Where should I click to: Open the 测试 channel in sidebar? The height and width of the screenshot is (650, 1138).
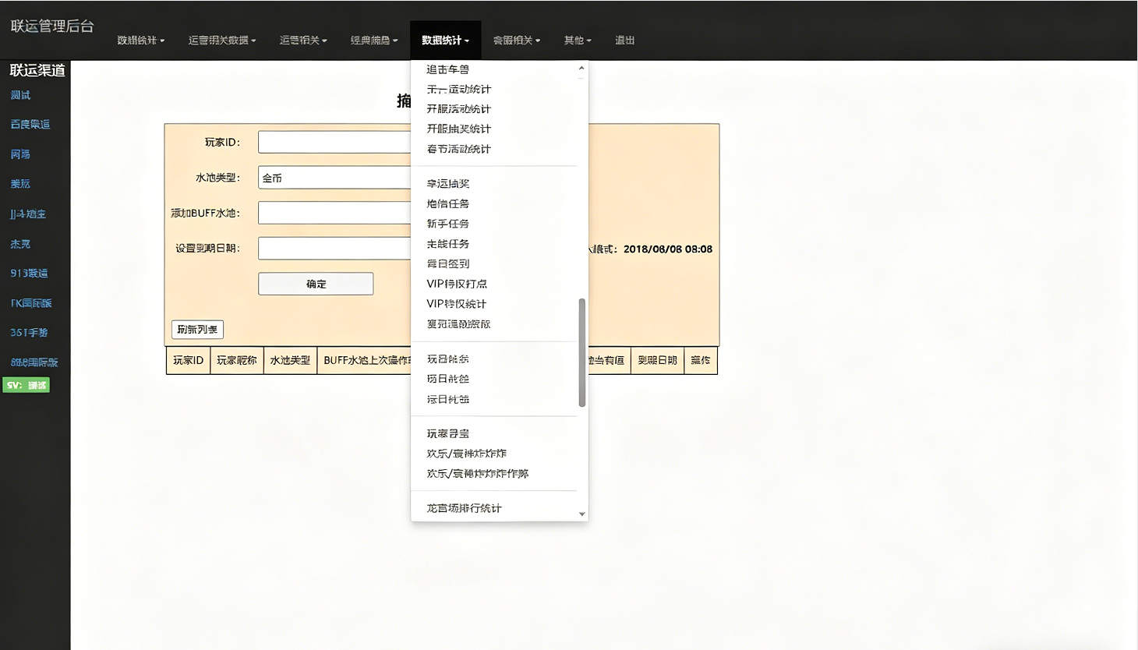[19, 94]
